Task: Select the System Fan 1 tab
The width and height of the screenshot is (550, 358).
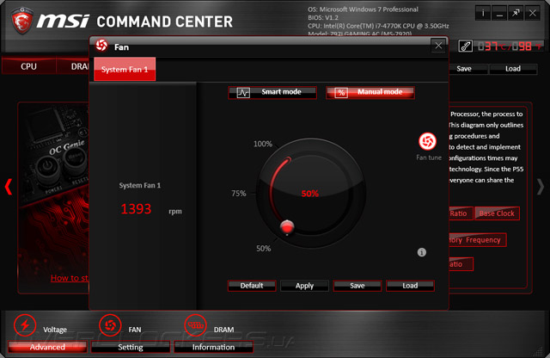Action: pos(125,69)
